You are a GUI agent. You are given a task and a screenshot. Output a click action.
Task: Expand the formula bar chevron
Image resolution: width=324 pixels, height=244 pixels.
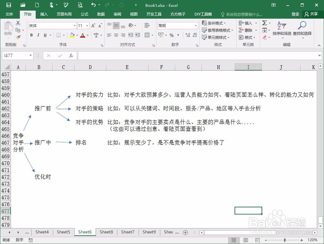319,55
